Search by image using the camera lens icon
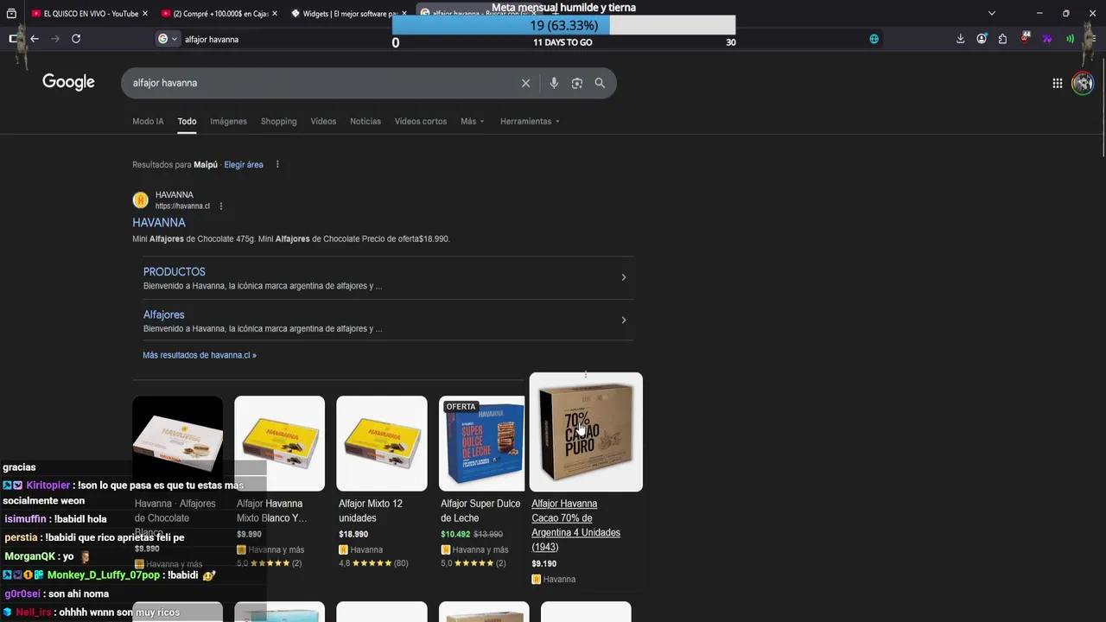 [x=576, y=83]
